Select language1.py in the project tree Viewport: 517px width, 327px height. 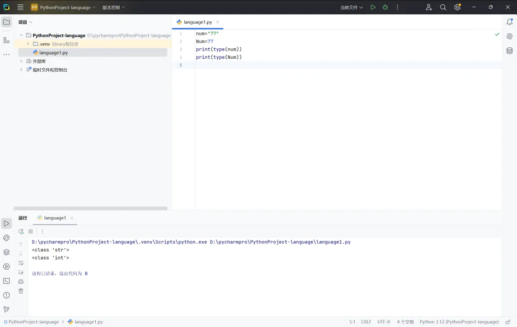(93, 53)
